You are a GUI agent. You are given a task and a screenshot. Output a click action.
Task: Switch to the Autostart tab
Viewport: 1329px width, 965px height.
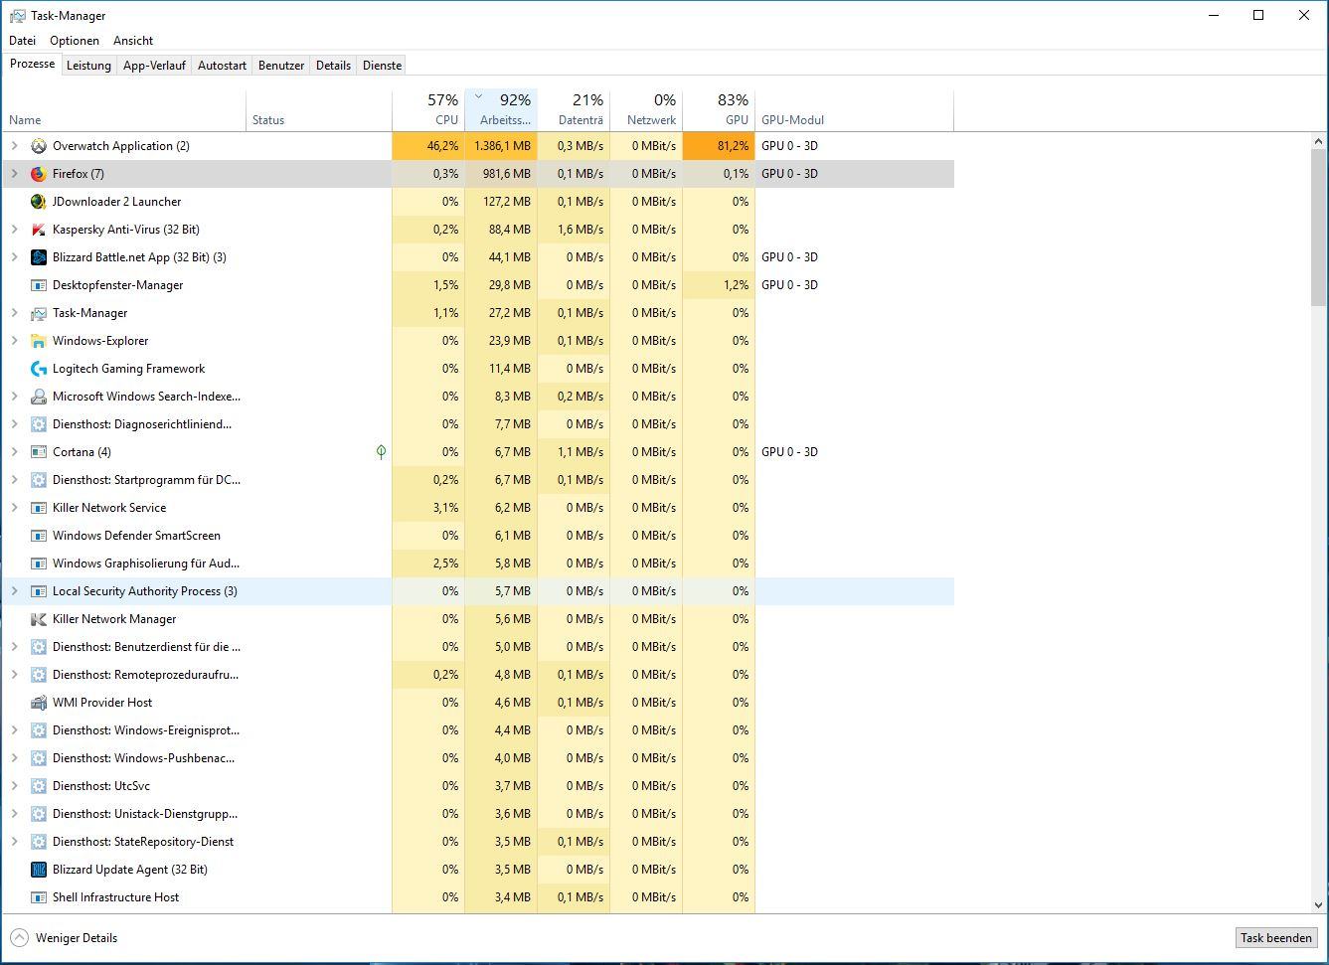pos(222,66)
